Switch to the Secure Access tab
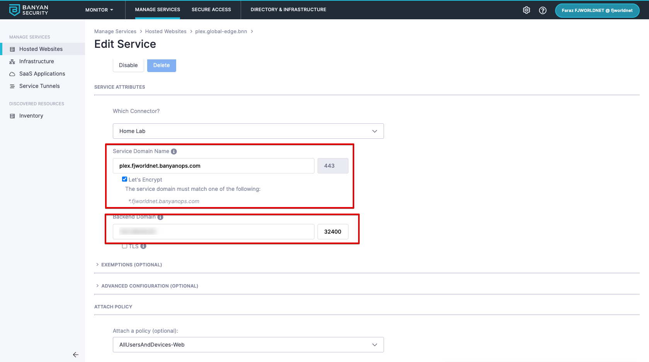Screen dimensions: 649x362 (x=211, y=10)
